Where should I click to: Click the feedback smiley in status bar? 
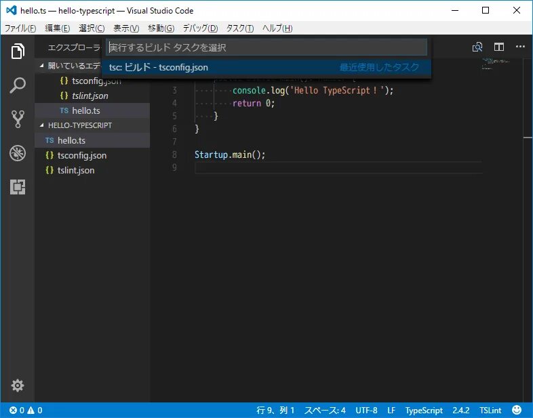click(516, 410)
